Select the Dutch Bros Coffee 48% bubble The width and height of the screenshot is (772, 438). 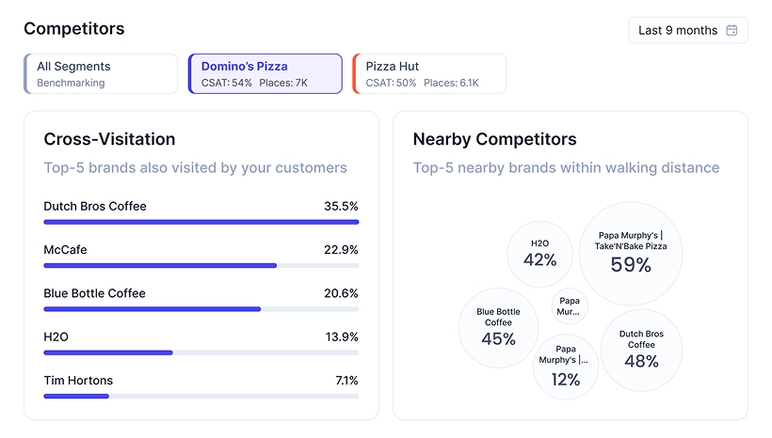(x=641, y=350)
